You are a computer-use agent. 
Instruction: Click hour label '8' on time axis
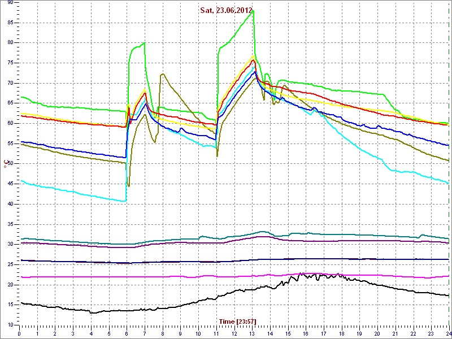[163, 332]
